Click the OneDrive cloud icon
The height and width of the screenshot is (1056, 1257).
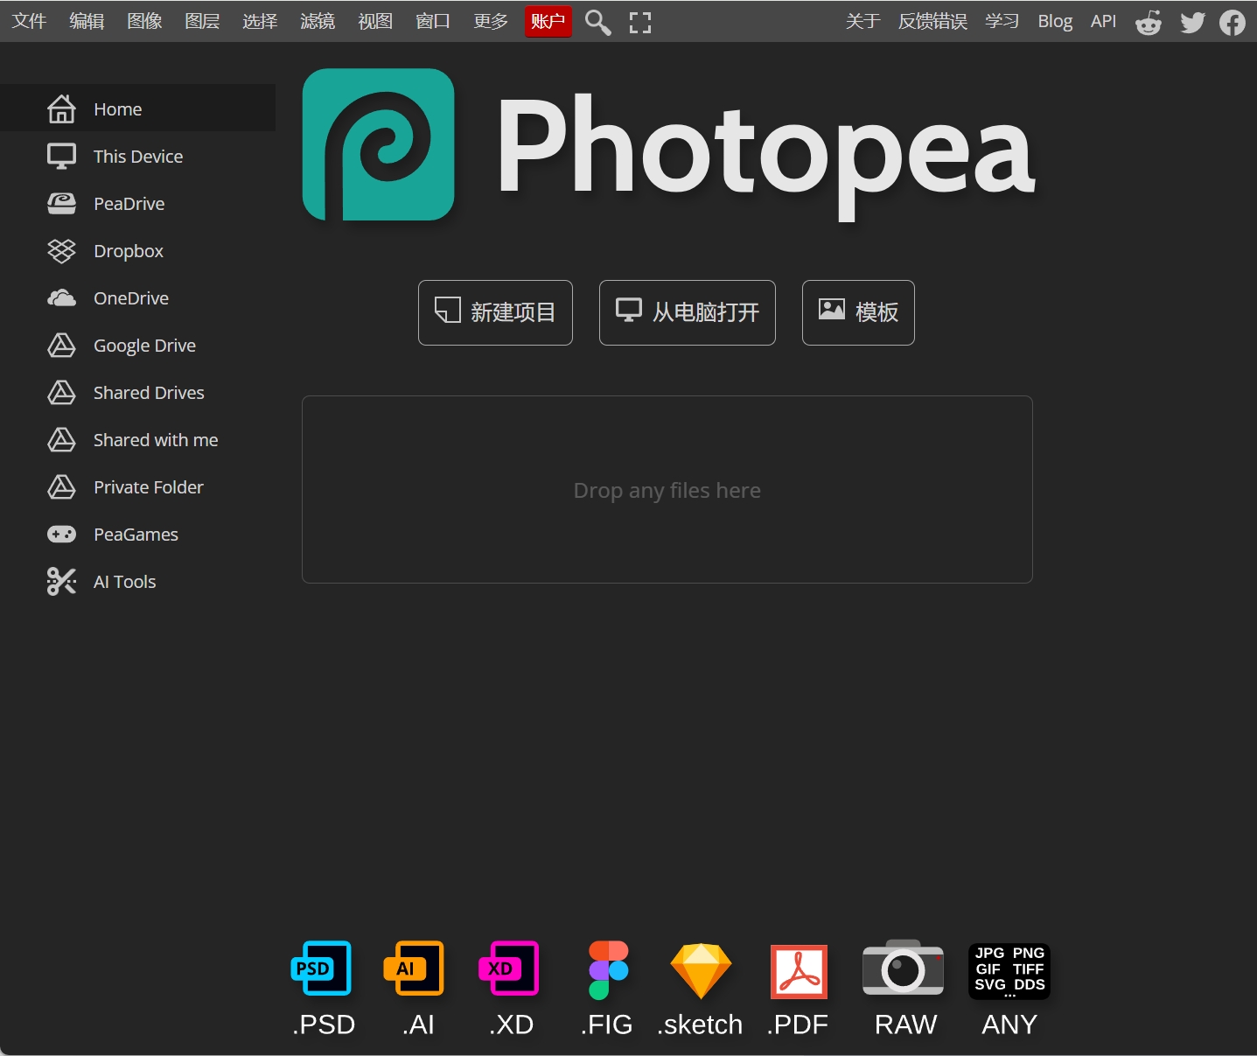point(61,298)
